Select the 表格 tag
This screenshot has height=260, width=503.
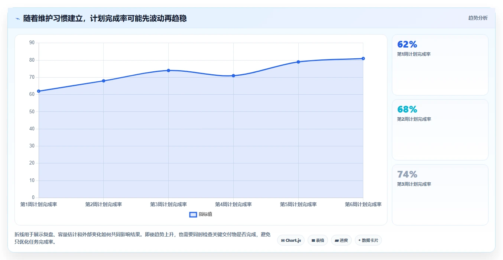coord(318,240)
